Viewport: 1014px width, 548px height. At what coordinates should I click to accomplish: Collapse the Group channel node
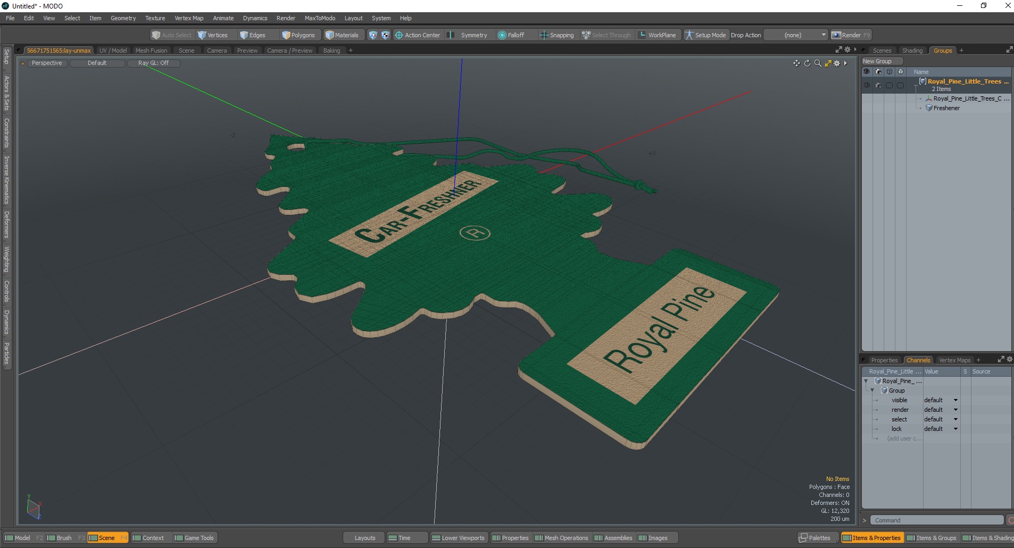pyautogui.click(x=872, y=391)
